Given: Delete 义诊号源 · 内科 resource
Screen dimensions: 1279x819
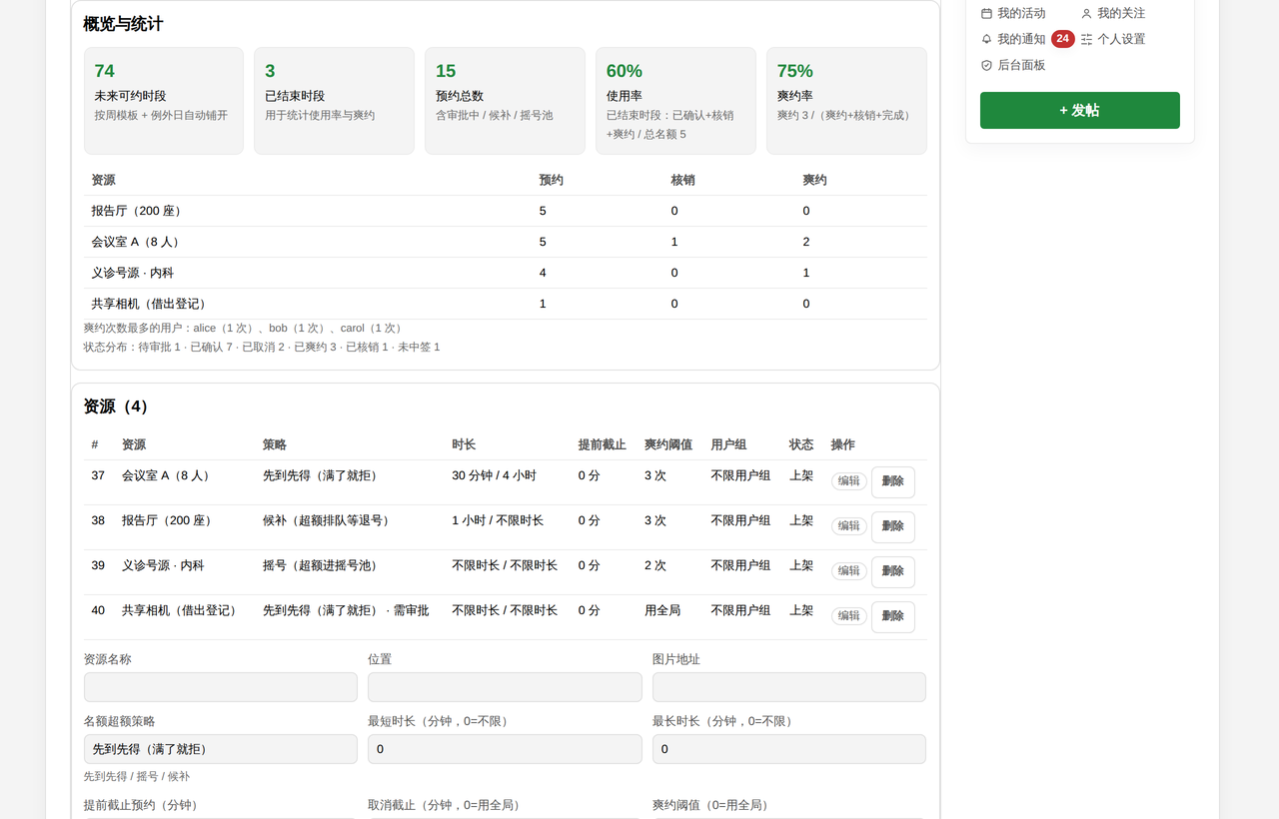Looking at the screenshot, I should point(892,571).
